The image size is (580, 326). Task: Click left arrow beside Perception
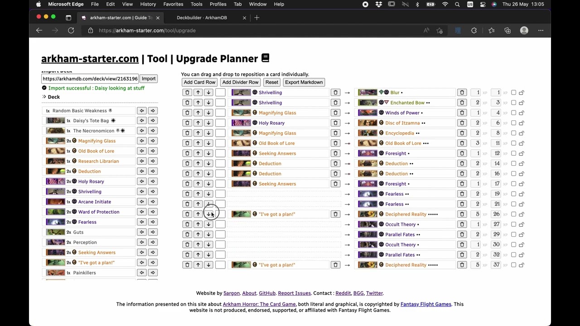click(142, 242)
